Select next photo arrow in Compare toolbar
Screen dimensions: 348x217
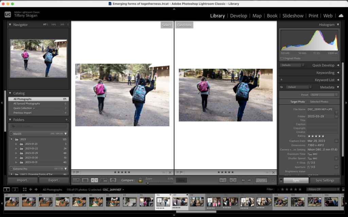pos(249,180)
